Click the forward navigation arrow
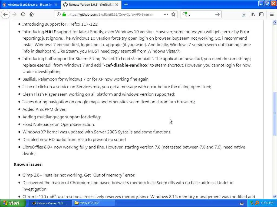 pos(14,14)
